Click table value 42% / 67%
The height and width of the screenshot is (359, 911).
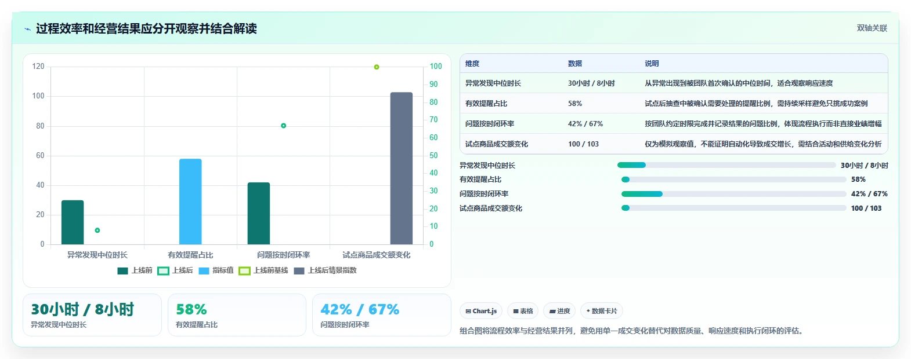click(585, 124)
